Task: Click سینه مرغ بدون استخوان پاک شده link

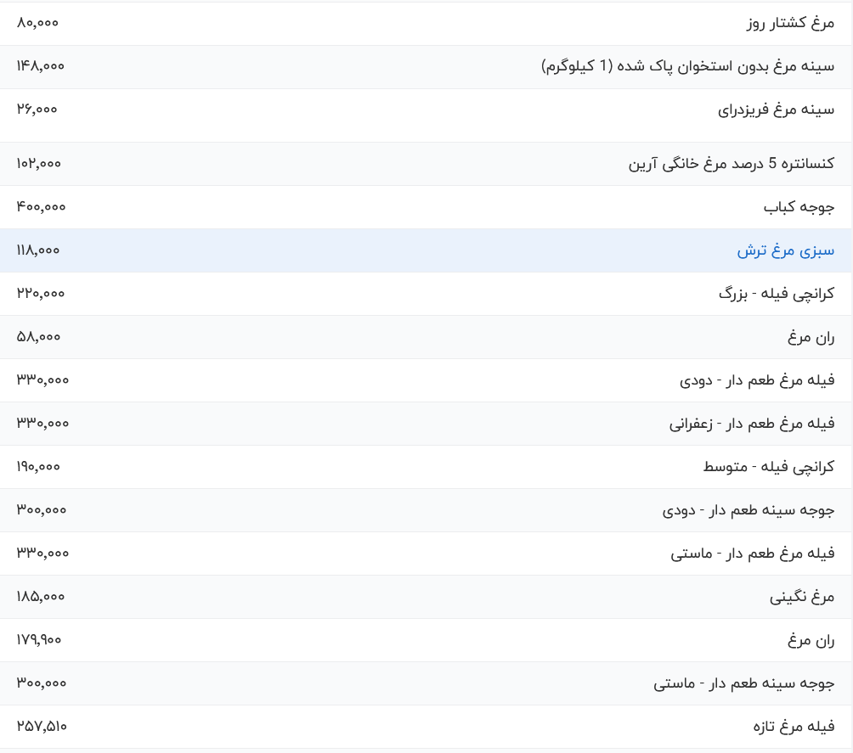Action: pyautogui.click(x=687, y=66)
